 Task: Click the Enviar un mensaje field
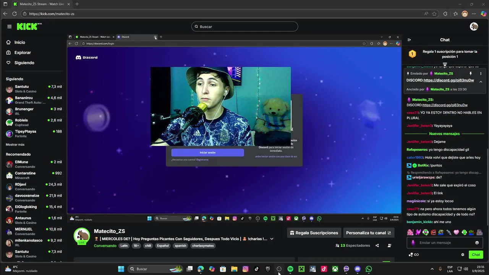(x=445, y=243)
